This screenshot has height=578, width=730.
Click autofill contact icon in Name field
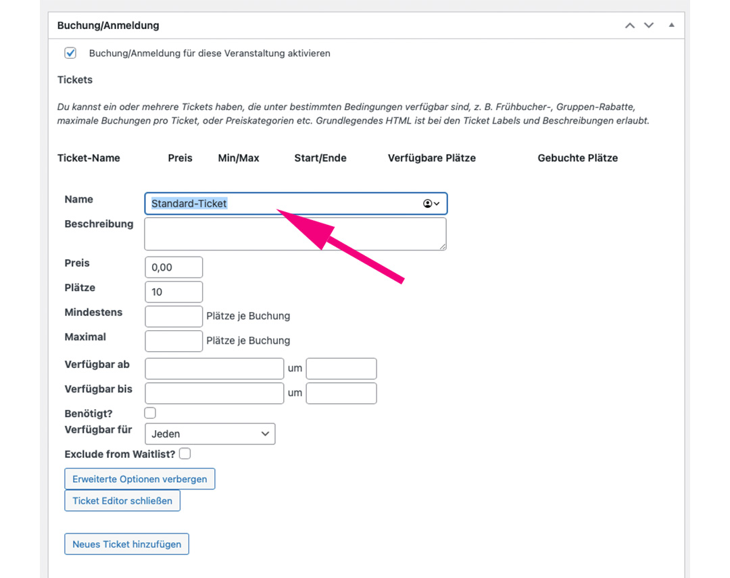(431, 204)
